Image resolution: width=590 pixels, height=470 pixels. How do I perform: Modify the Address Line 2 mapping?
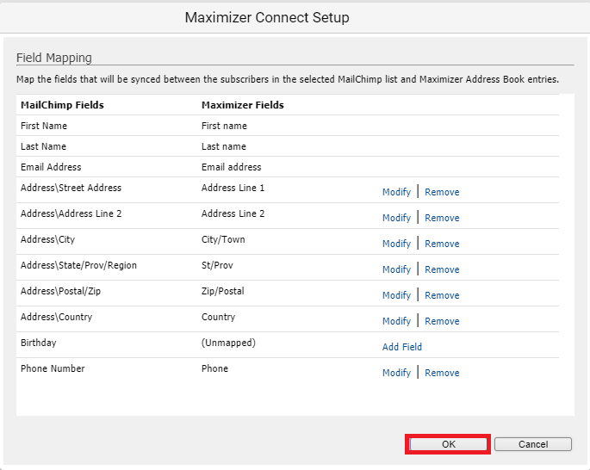pyautogui.click(x=396, y=218)
